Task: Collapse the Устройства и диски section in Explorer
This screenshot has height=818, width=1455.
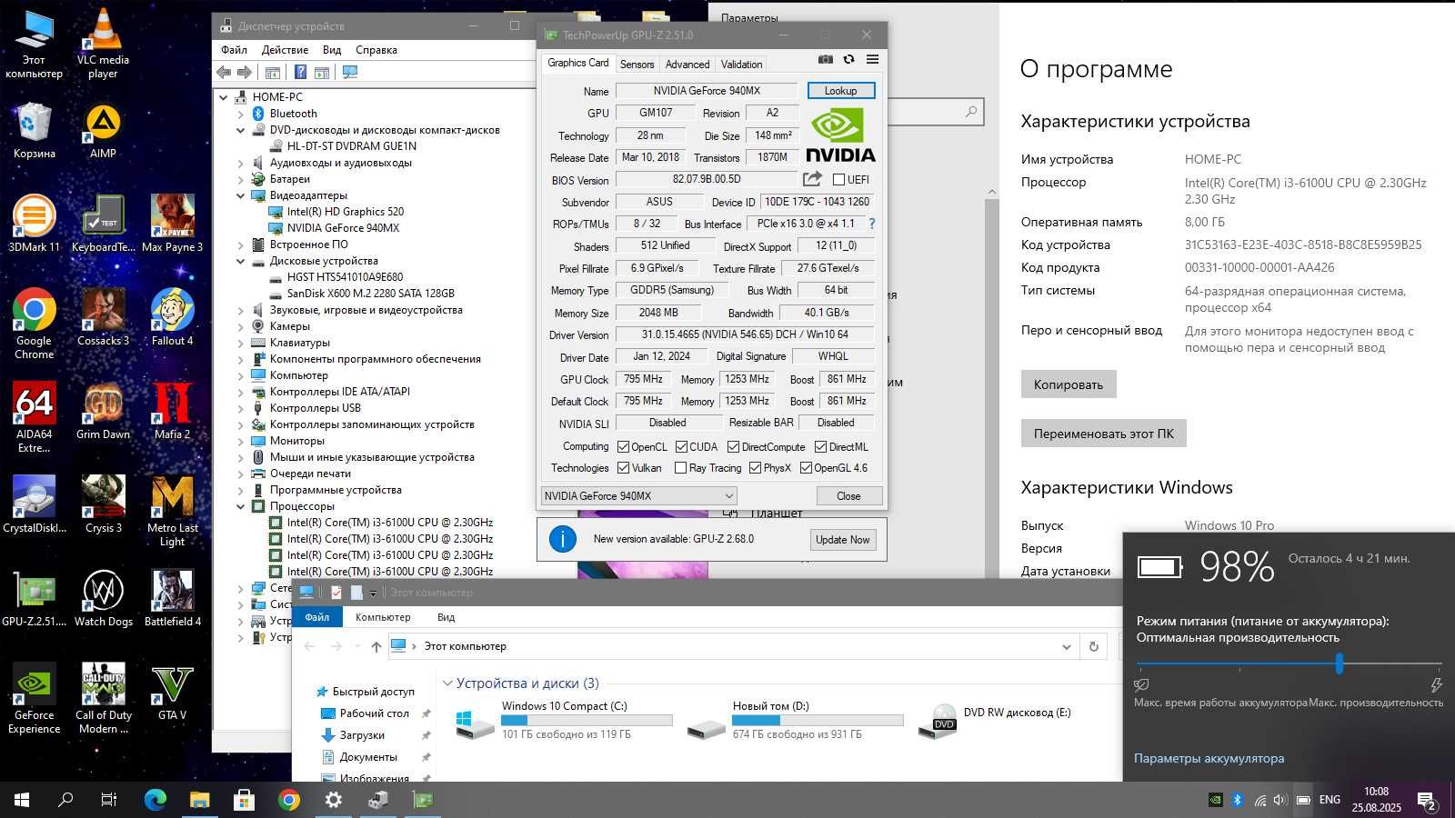Action: [x=447, y=683]
